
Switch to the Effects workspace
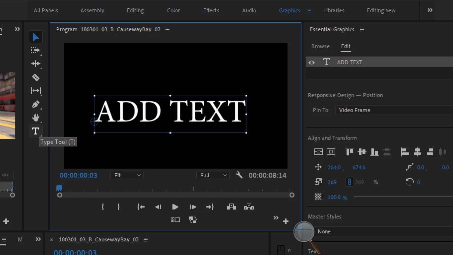[211, 10]
